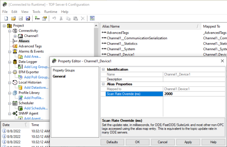Open the Help menu

(65, 12)
